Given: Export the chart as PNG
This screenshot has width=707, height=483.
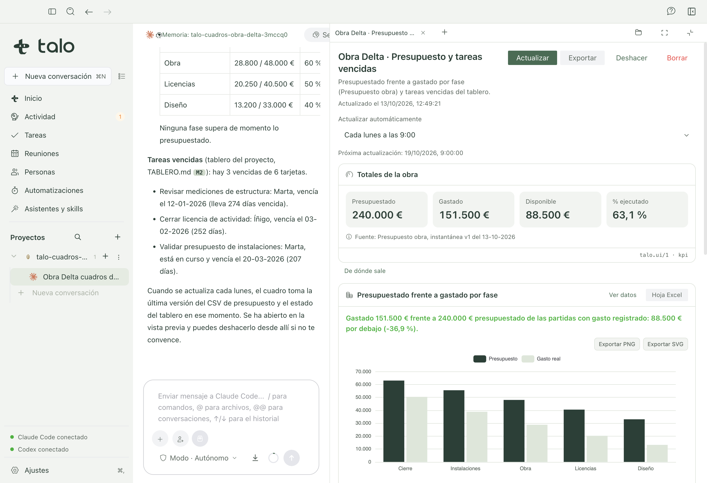Looking at the screenshot, I should click(x=617, y=344).
